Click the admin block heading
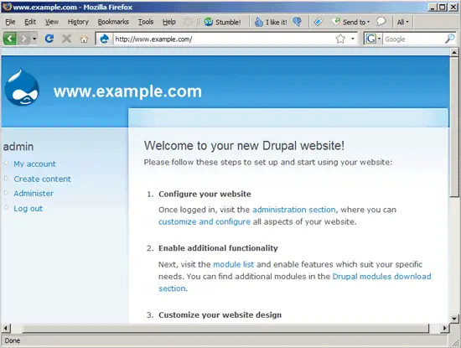 tap(18, 147)
